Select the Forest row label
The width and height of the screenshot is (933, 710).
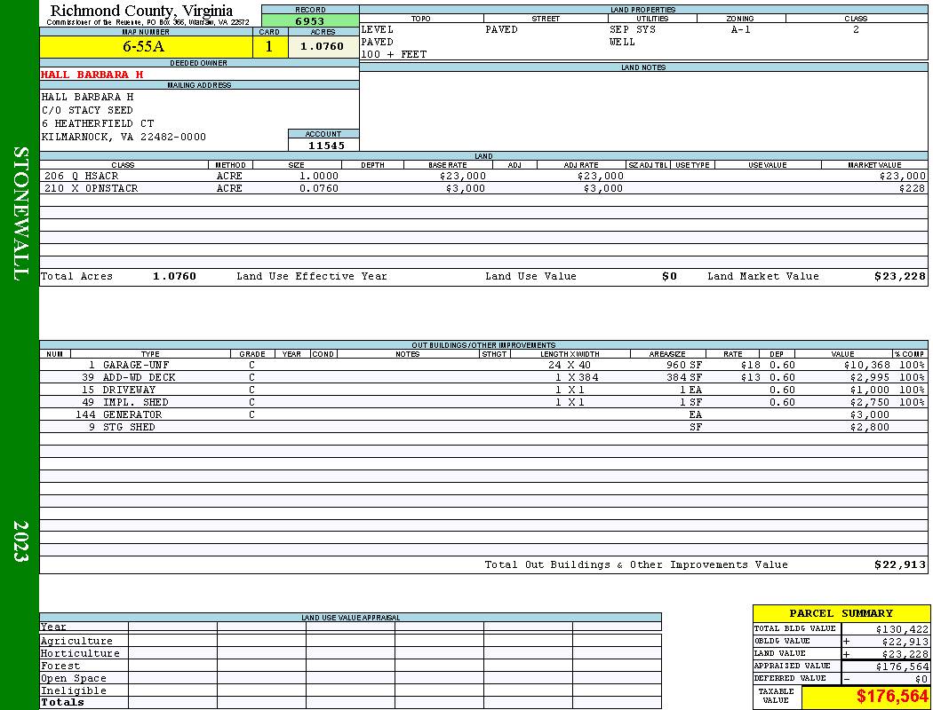[x=60, y=666]
